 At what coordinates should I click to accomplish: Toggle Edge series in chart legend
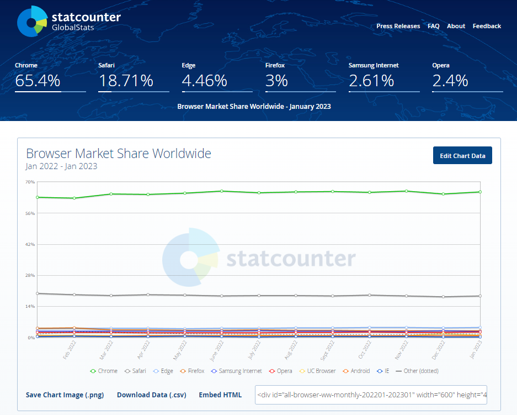[x=163, y=371]
